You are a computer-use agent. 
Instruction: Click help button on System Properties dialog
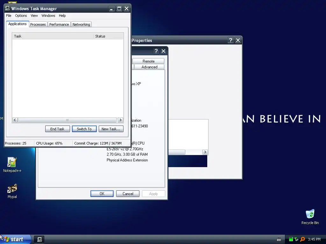pyautogui.click(x=156, y=51)
